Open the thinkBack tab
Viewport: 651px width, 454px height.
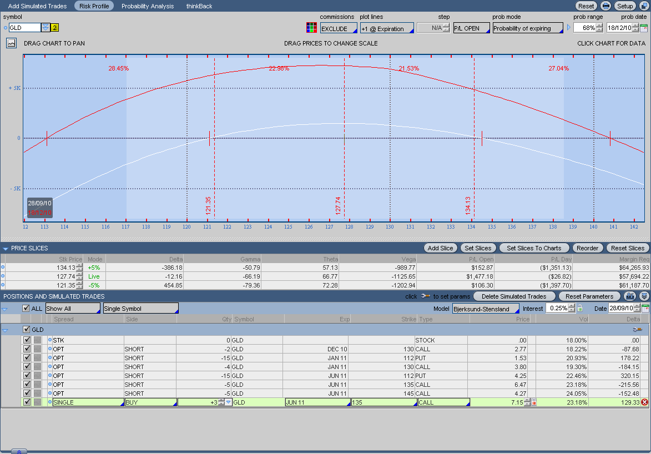tap(198, 6)
